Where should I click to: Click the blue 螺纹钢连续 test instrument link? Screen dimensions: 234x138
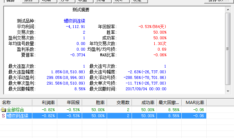(x=74, y=21)
